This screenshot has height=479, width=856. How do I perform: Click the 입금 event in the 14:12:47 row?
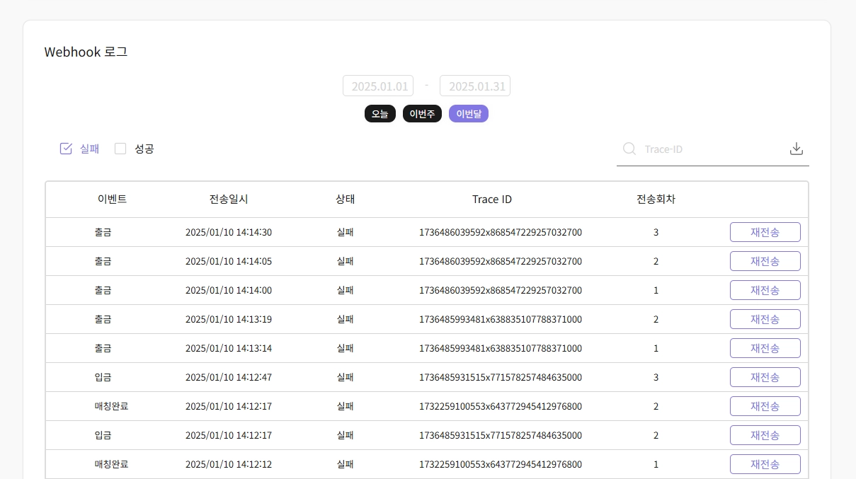pos(103,377)
